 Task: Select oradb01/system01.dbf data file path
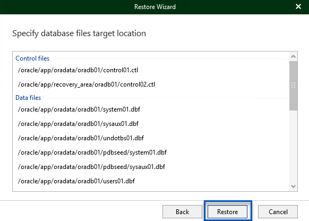click(x=79, y=109)
